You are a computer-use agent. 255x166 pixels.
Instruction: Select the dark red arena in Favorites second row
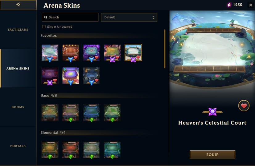coord(50,76)
